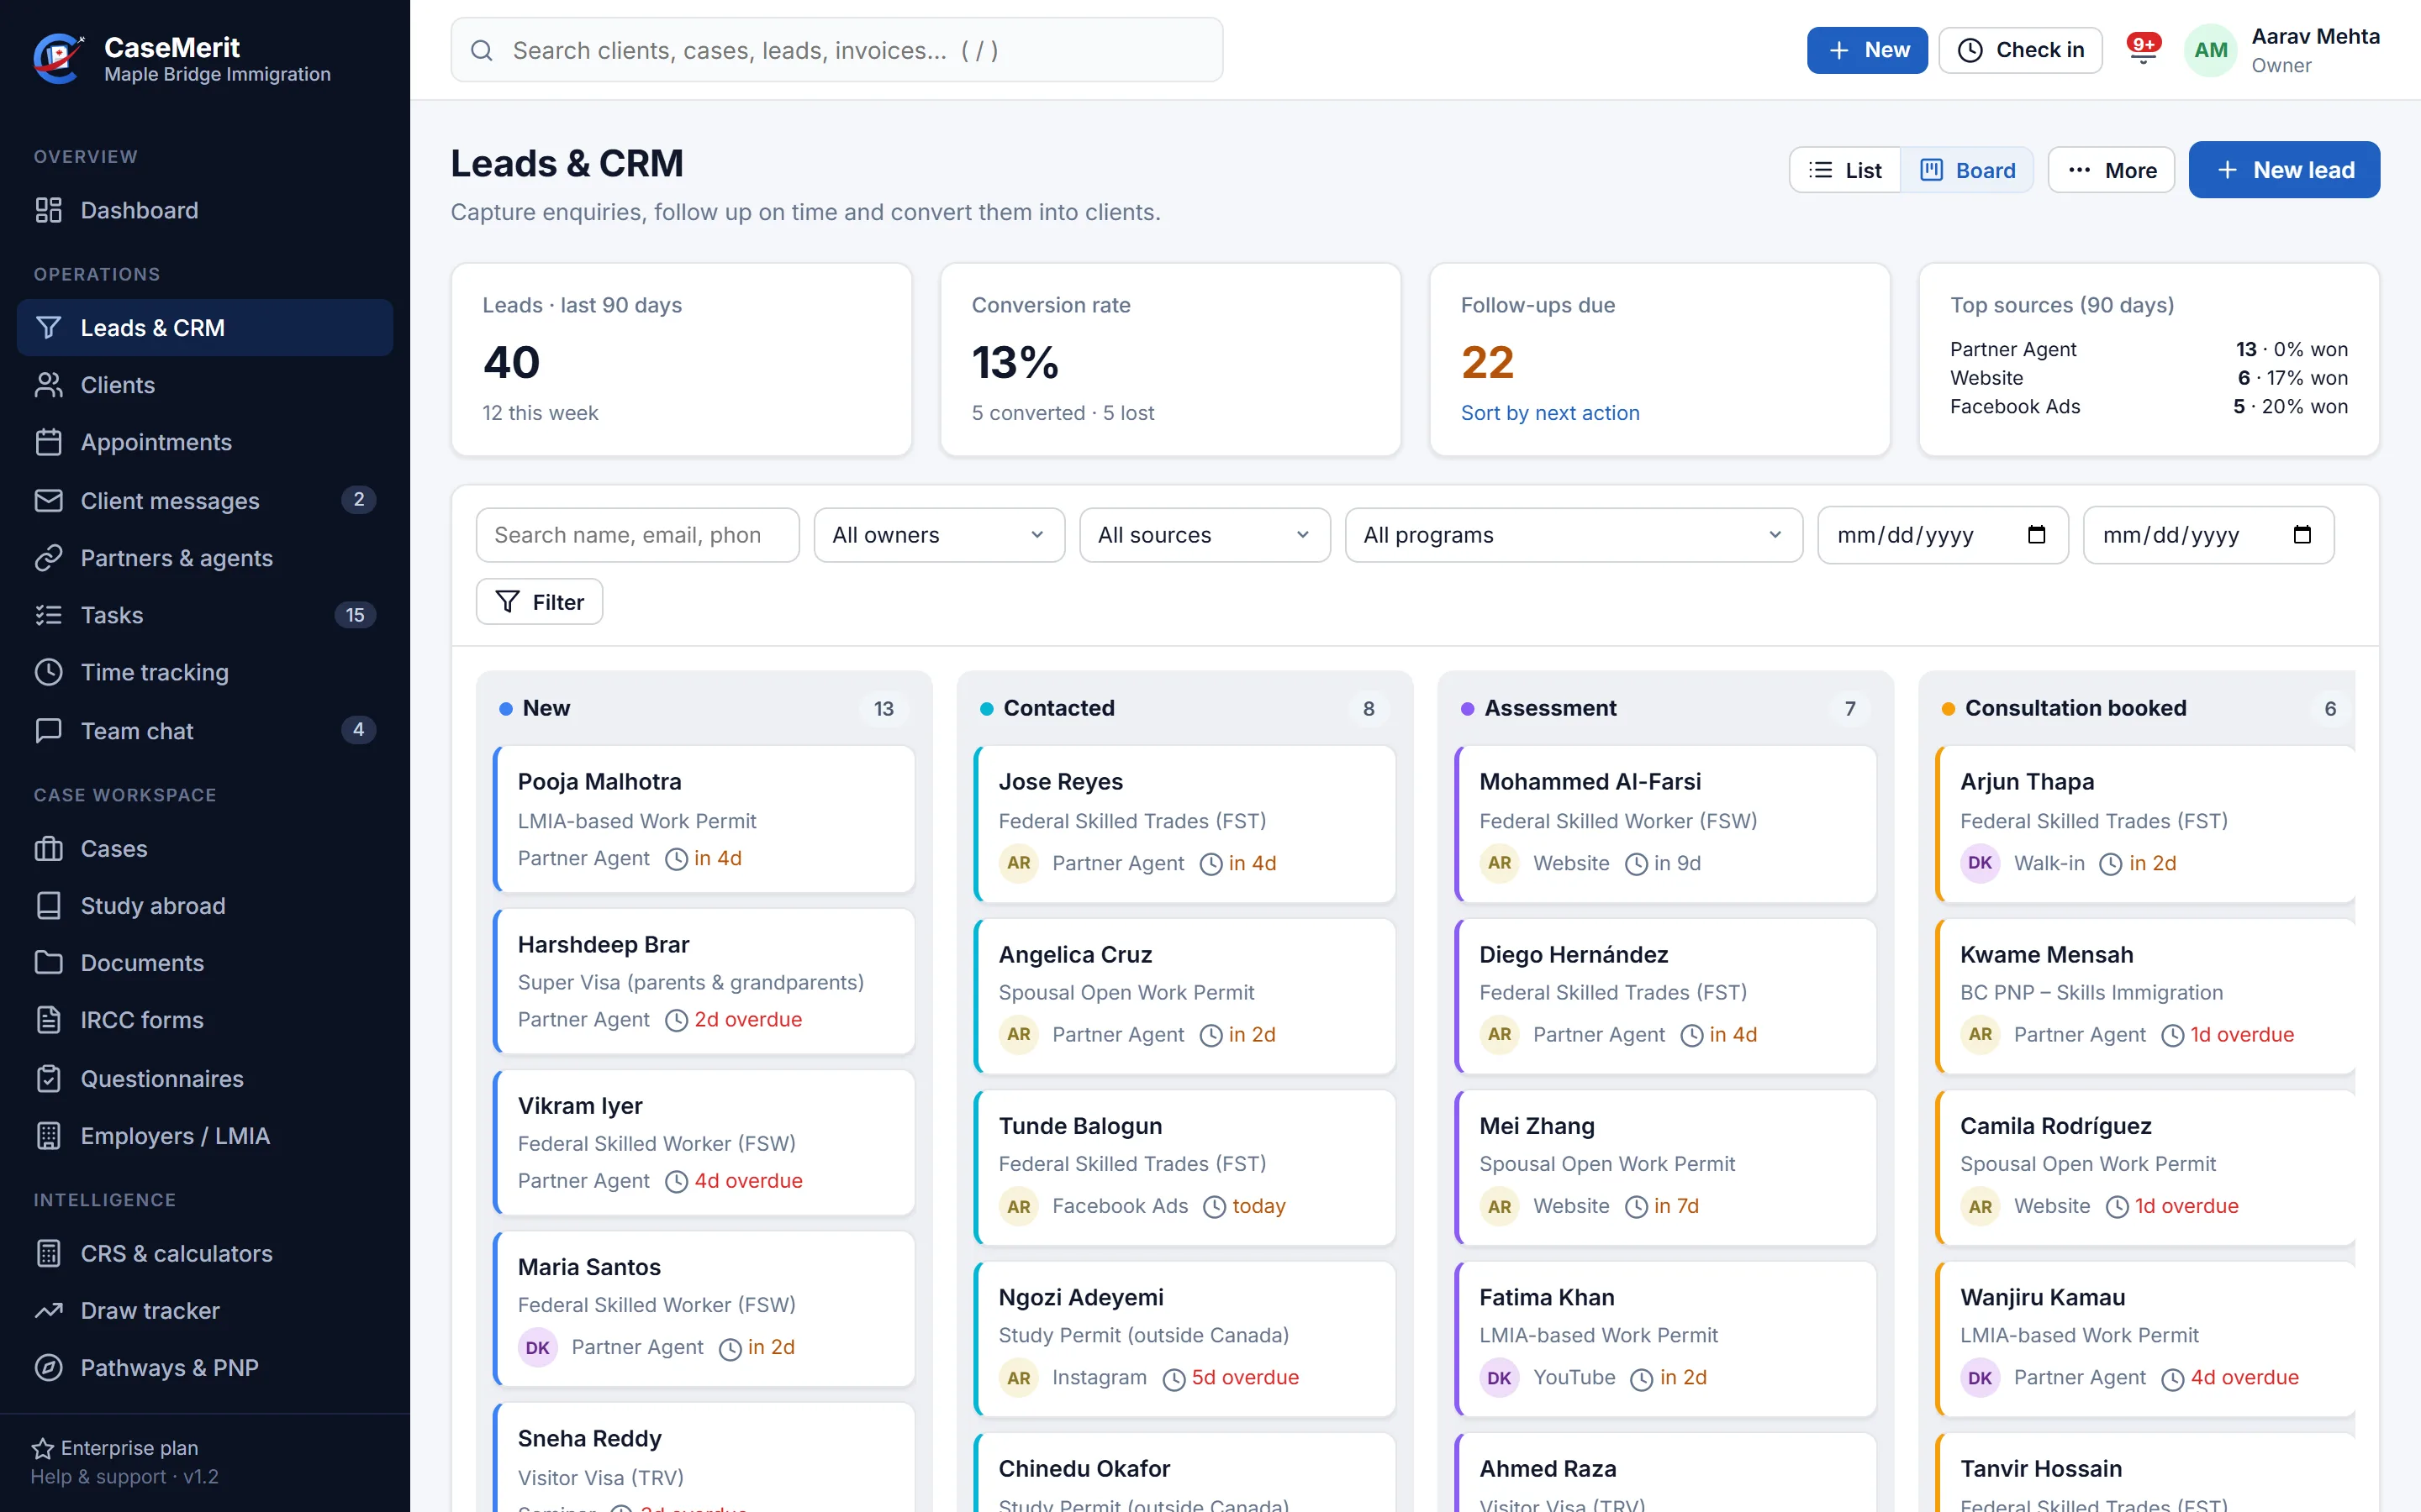The width and height of the screenshot is (2421, 1512).
Task: Switch to Board view
Action: coord(1968,170)
